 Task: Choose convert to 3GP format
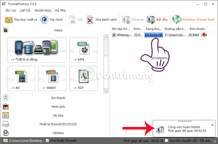[84, 79]
